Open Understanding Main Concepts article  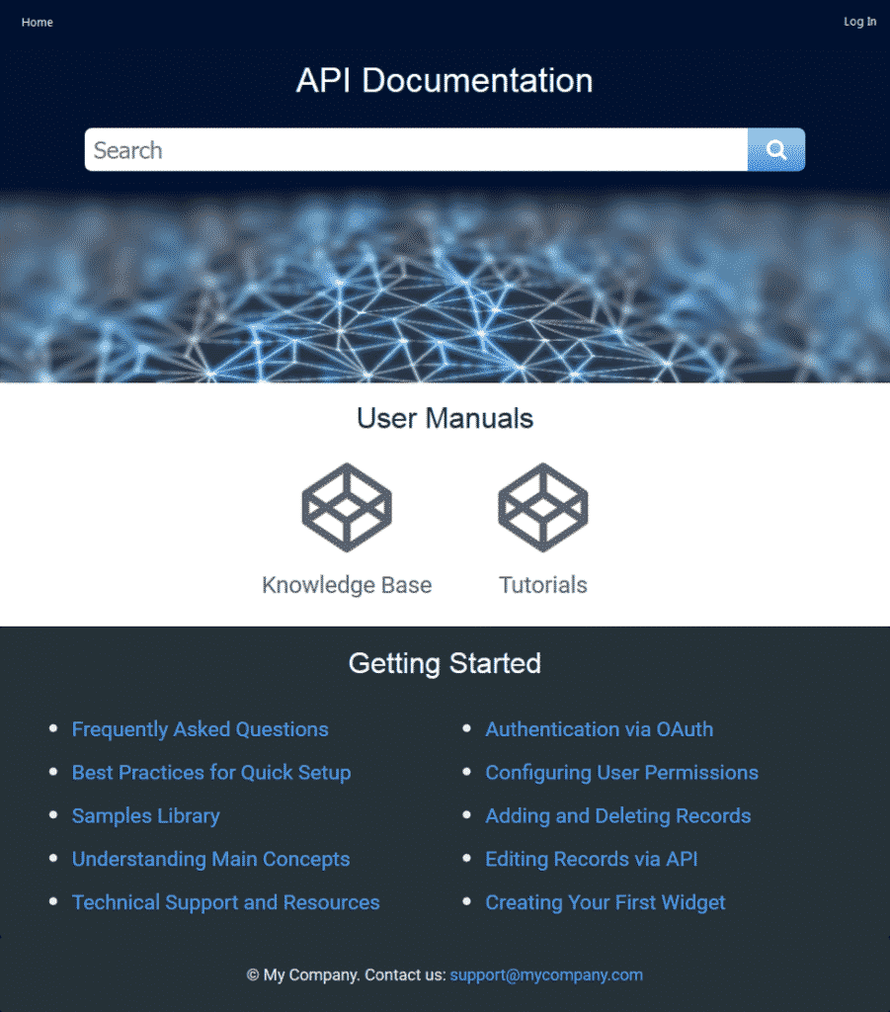(x=210, y=859)
